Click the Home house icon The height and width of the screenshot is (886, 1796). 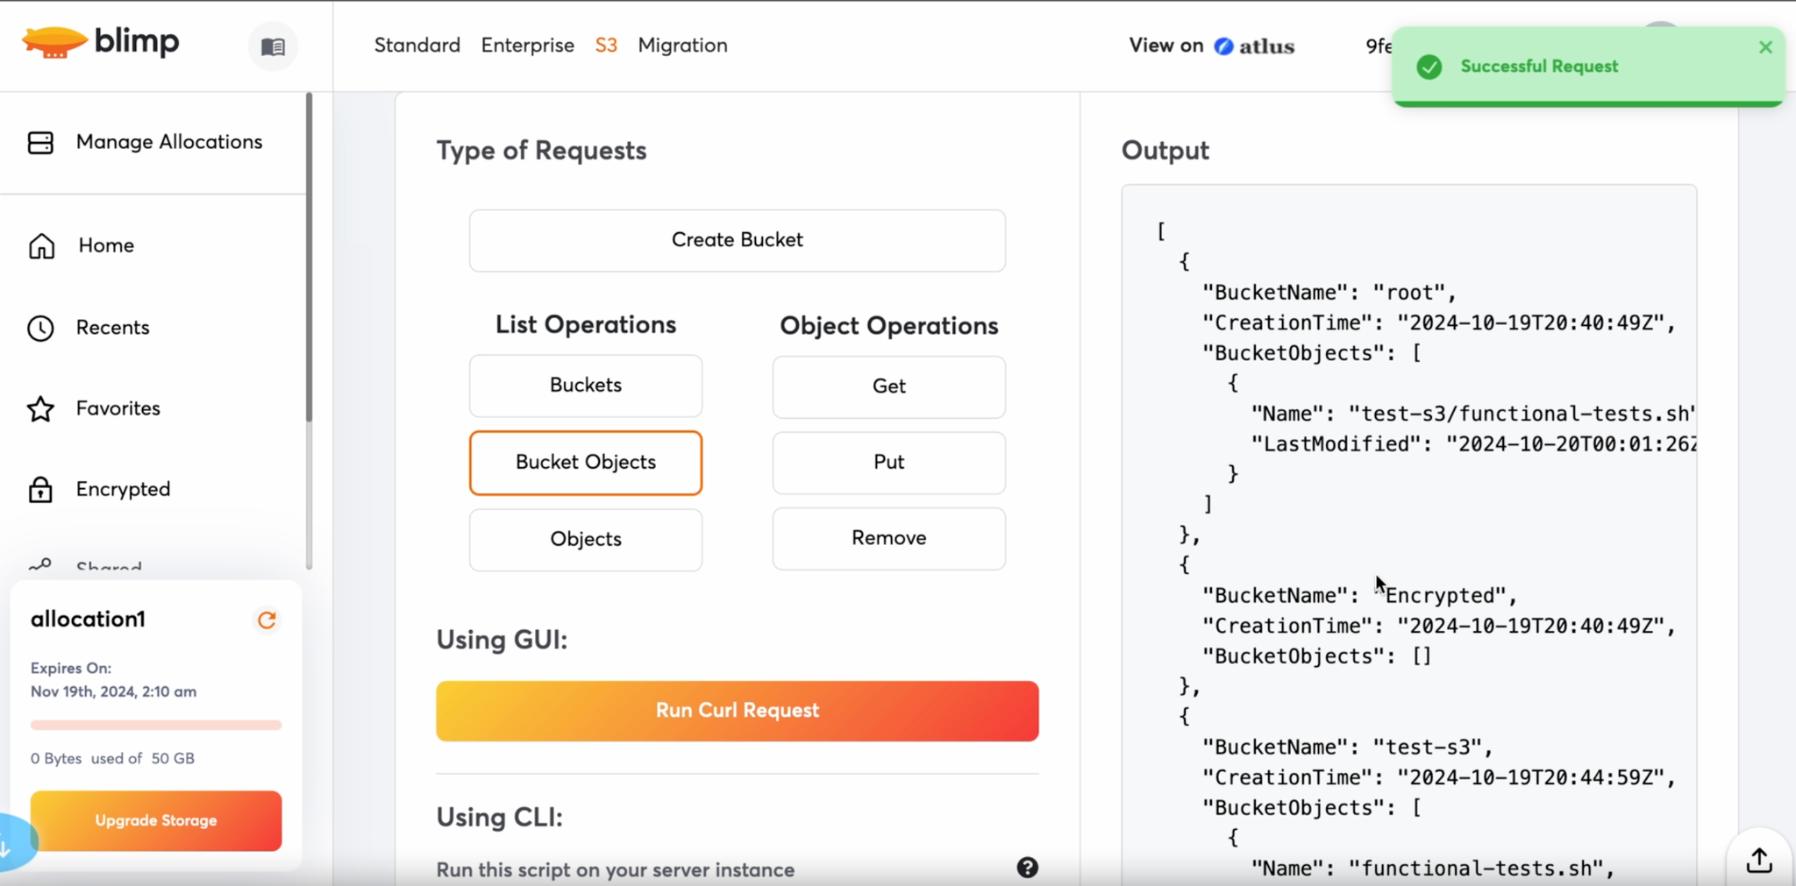click(x=41, y=246)
